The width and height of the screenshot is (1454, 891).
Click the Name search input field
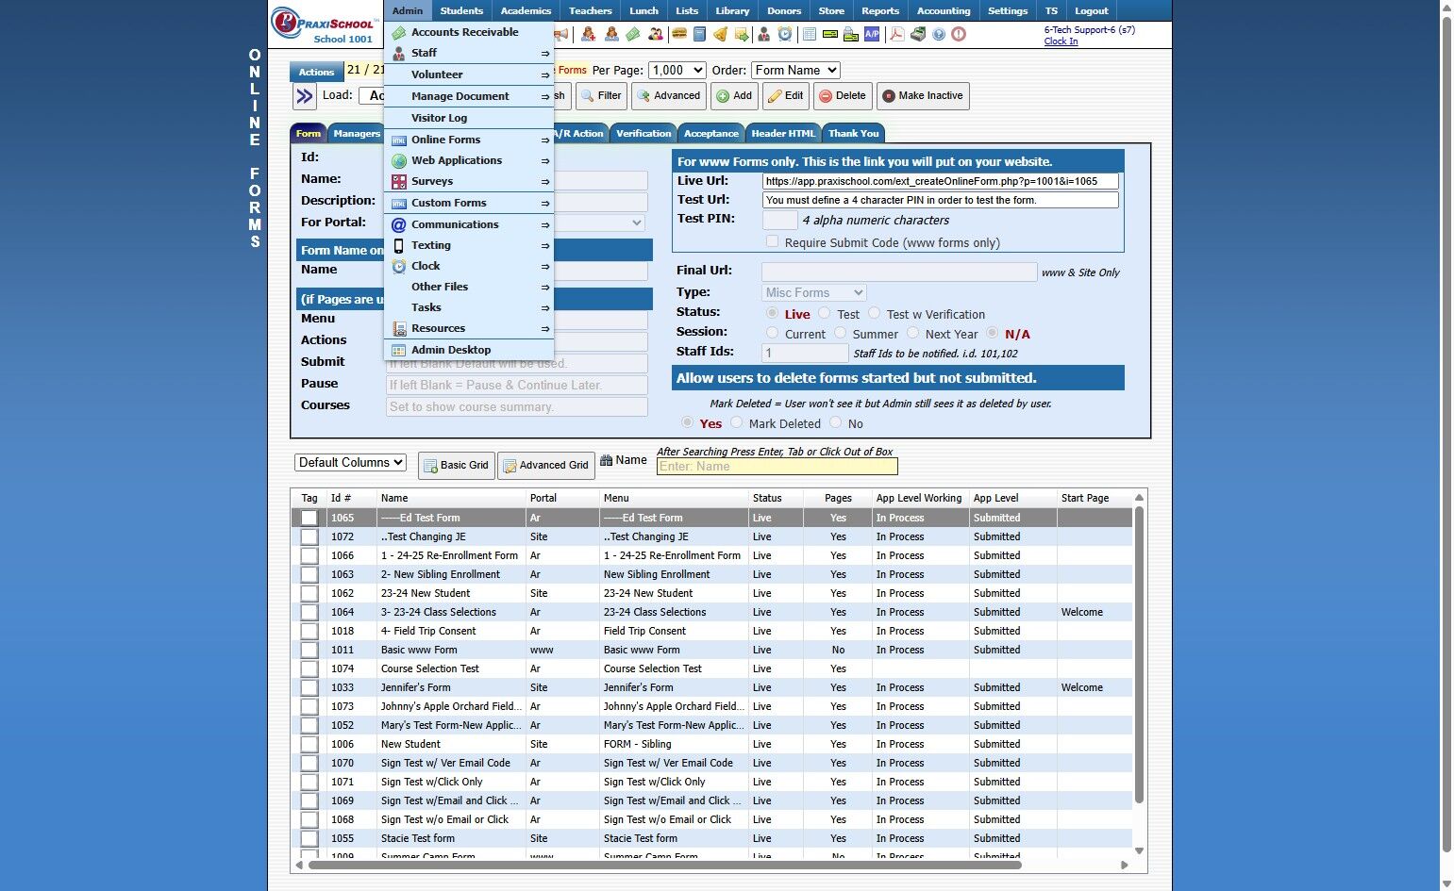pos(777,466)
